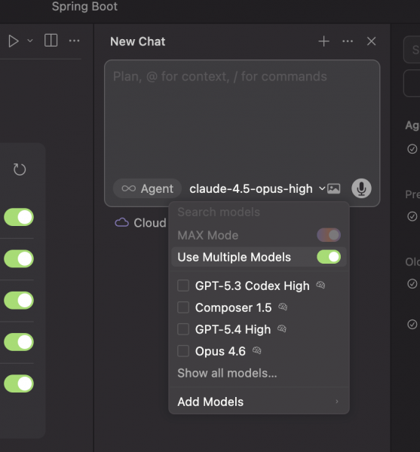The image size is (420, 452).
Task: Click the microphone voice input button
Action: point(361,188)
